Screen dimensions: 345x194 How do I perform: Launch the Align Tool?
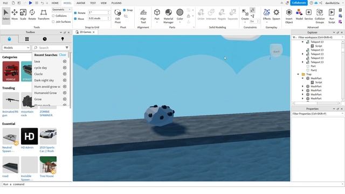(143, 16)
